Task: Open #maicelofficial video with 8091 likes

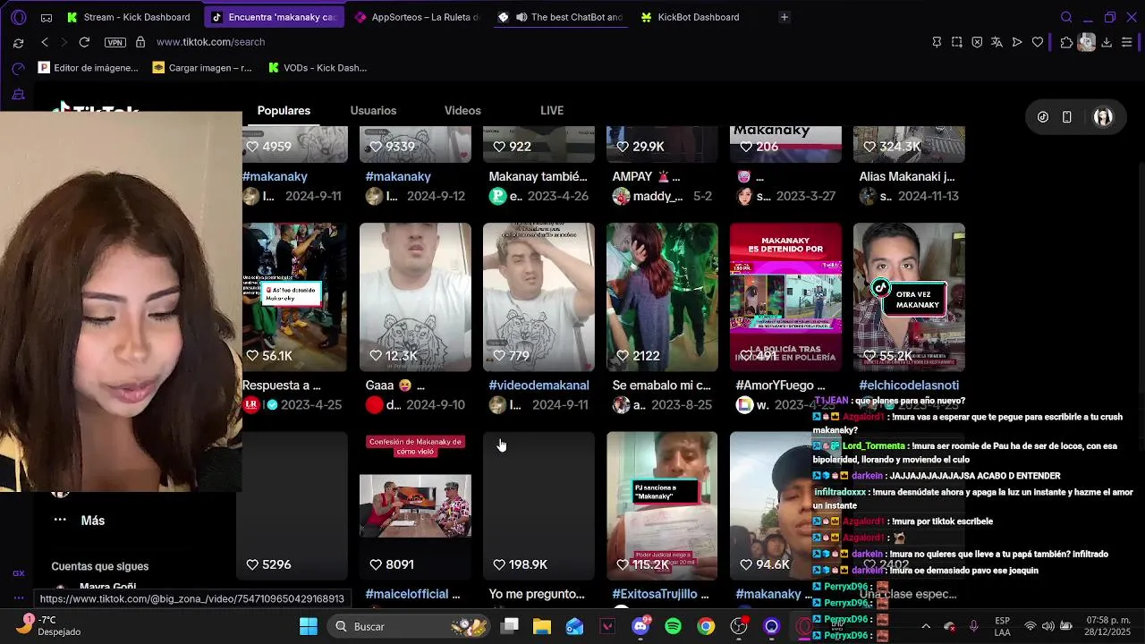Action: 415,506
